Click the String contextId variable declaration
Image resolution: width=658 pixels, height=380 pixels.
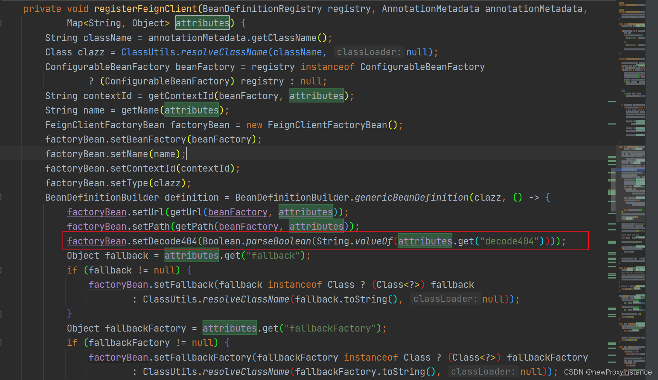(88, 96)
